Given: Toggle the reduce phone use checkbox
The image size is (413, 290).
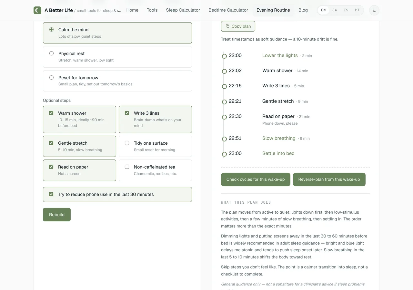Looking at the screenshot, I should pyautogui.click(x=51, y=194).
